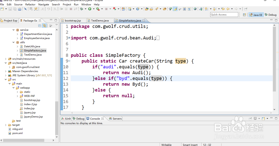
Task: Select jqueryDemo.jsp in the tree
Action: pyautogui.click(x=33, y=117)
